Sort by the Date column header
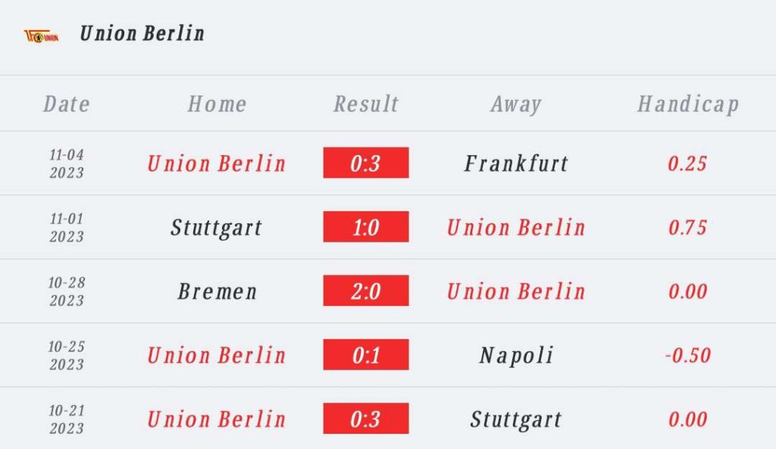The width and height of the screenshot is (776, 449). click(67, 104)
